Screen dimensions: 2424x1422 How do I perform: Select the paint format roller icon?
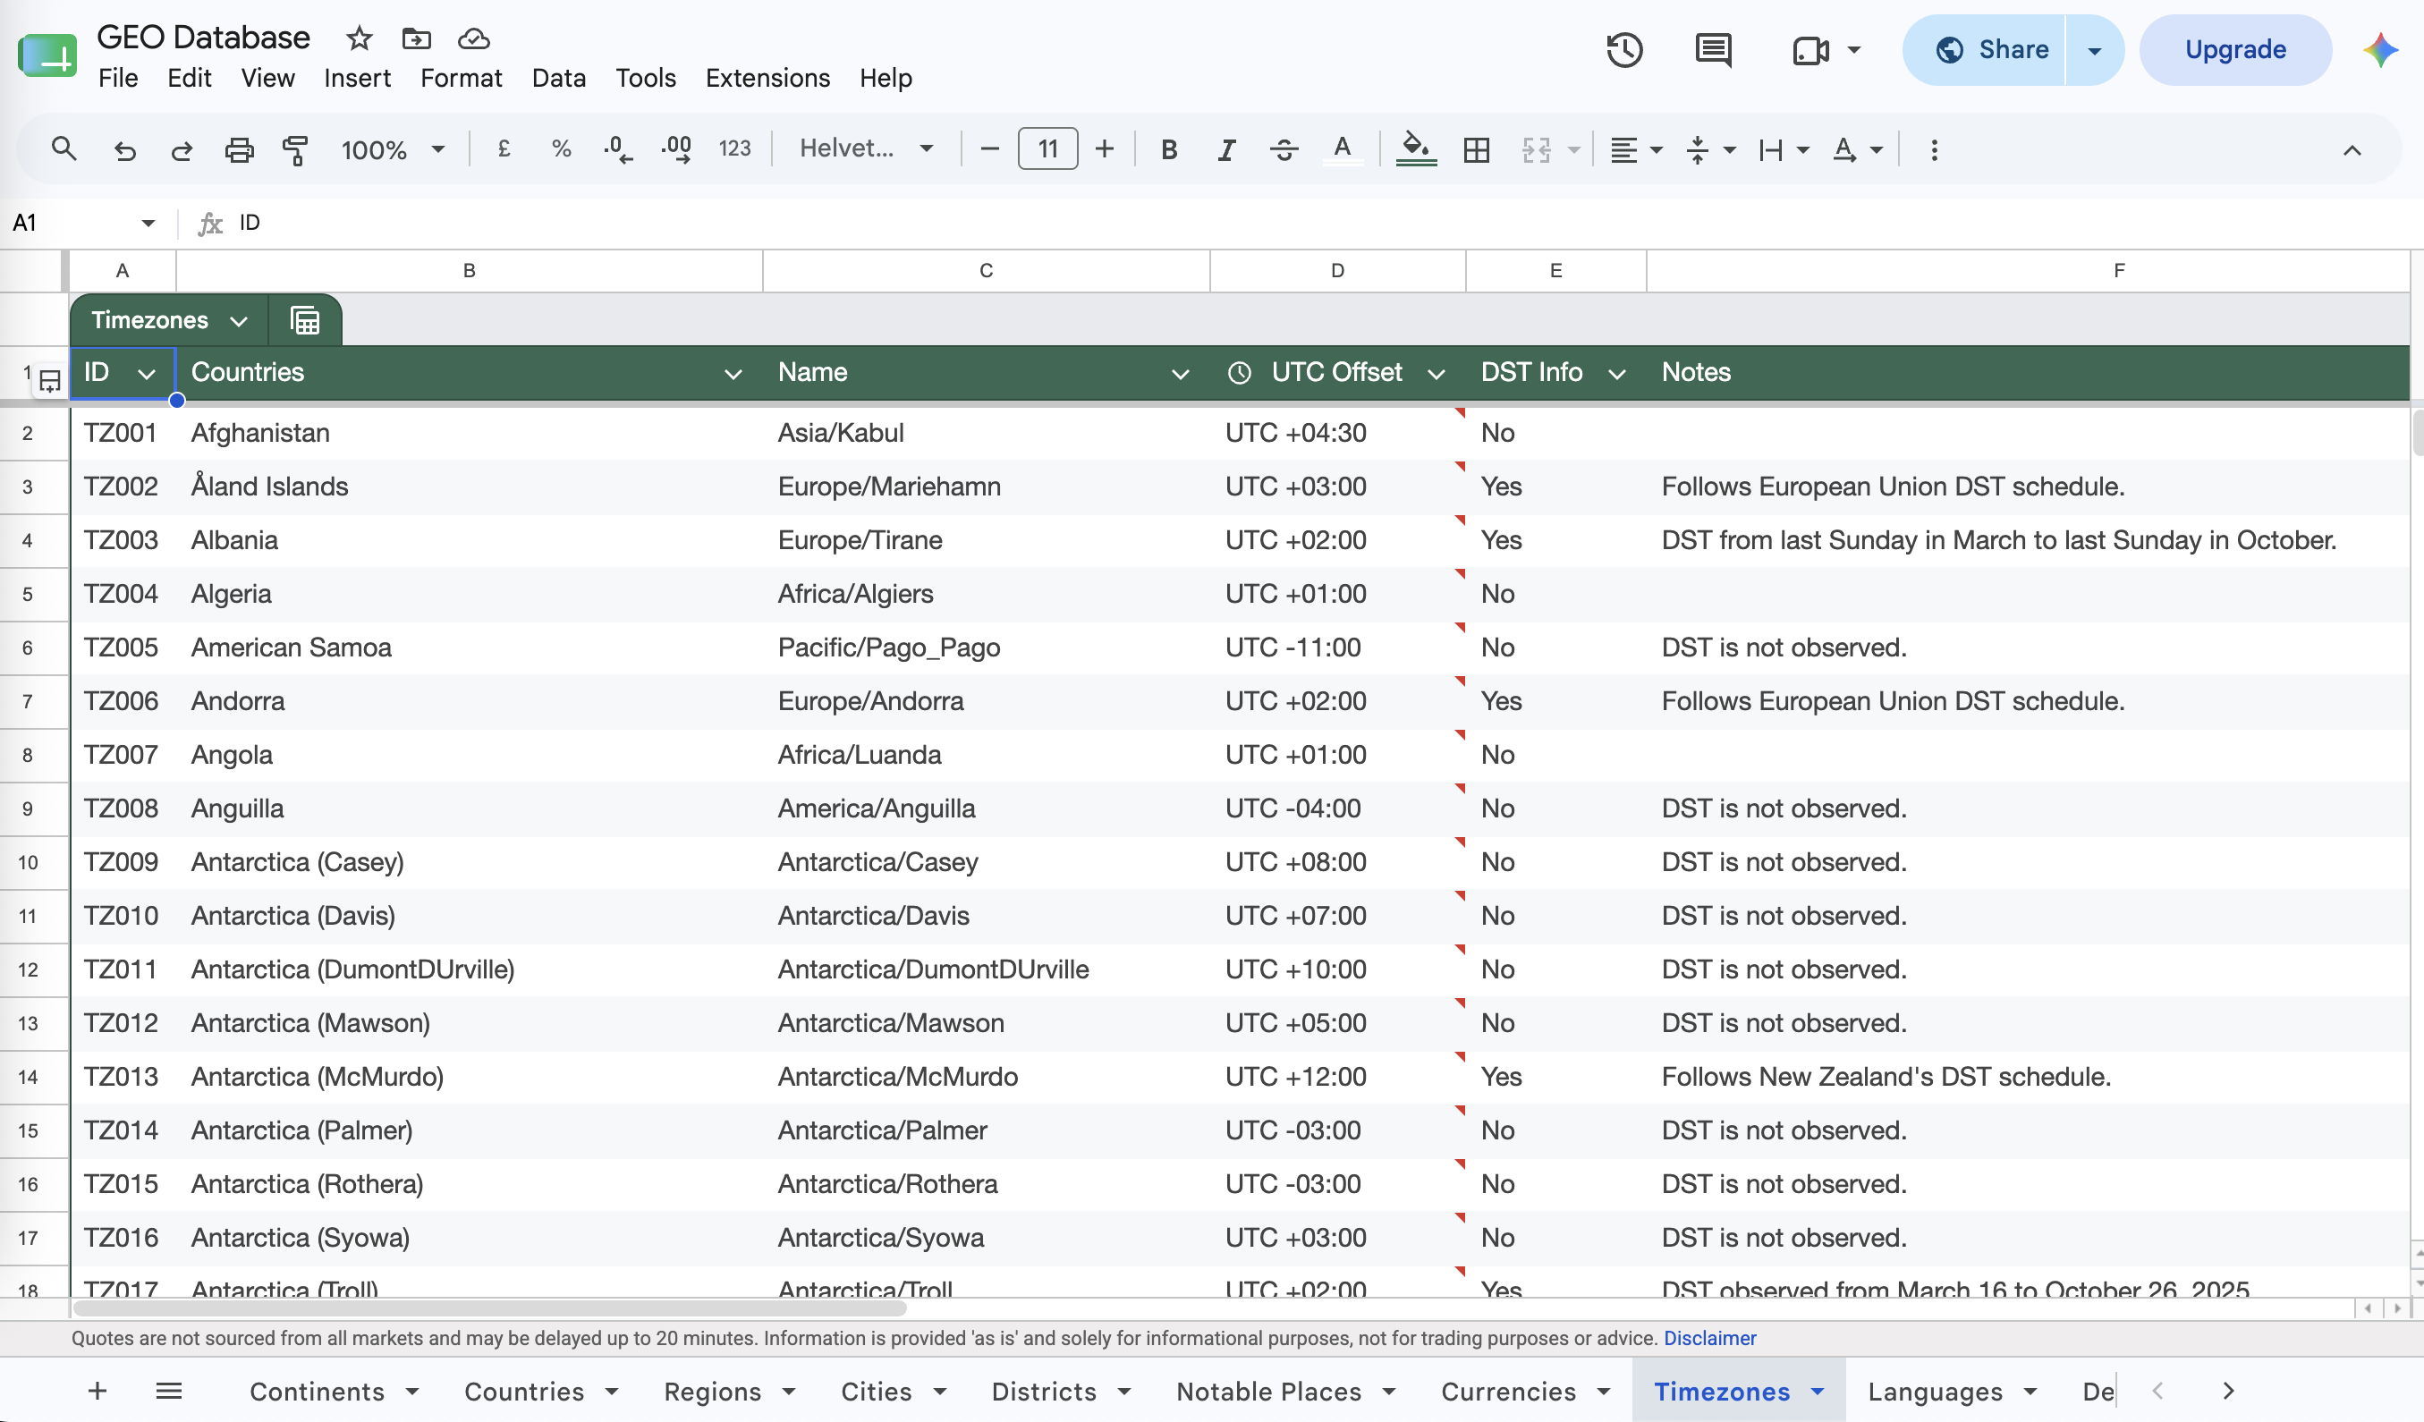[294, 150]
